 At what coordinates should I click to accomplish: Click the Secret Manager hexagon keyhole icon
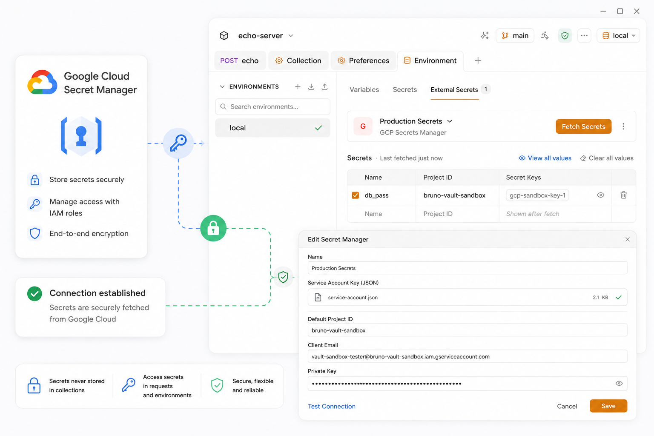coord(81,136)
